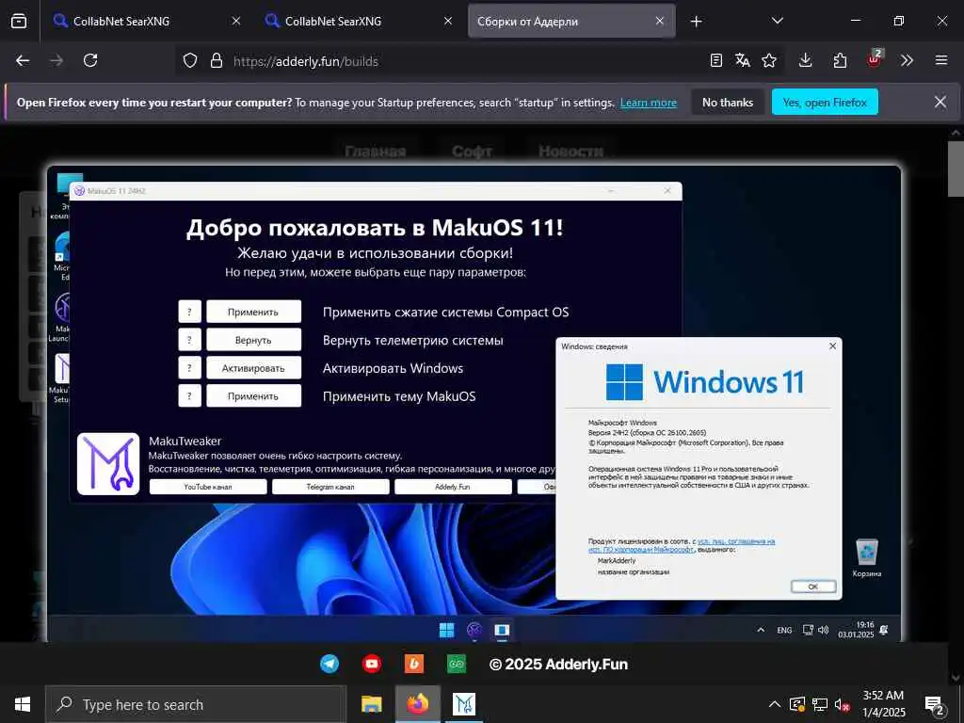Show site security info via padlock
This screenshot has width=964, height=723.
[x=216, y=60]
